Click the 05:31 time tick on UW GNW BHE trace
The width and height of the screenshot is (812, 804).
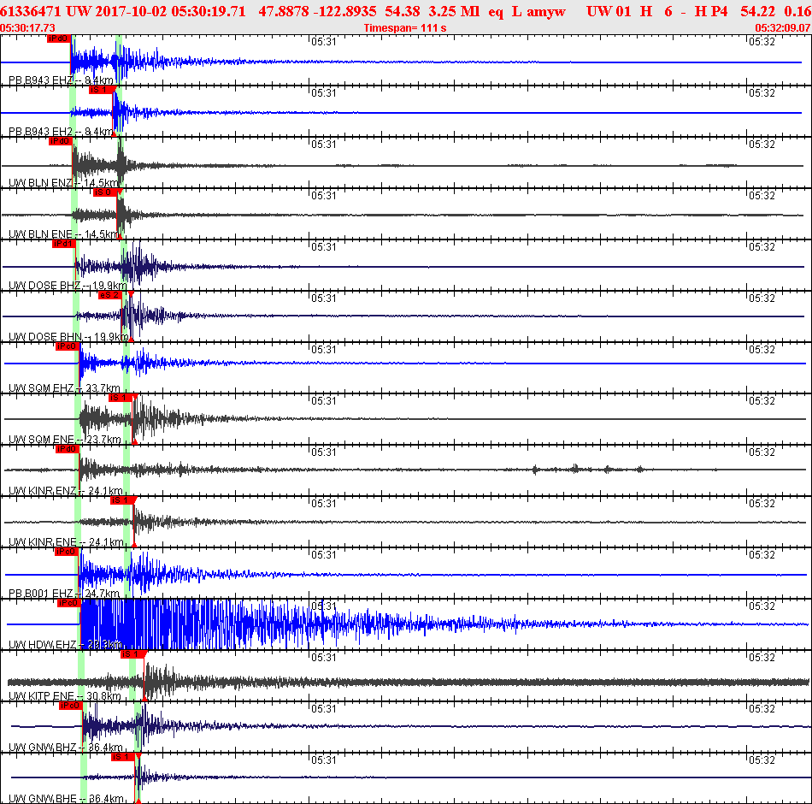324,760
